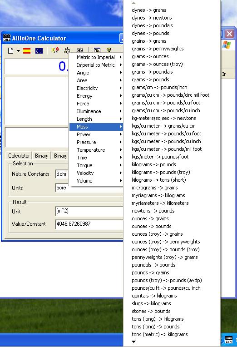This screenshot has width=237, height=347.
Task: Select ounces -> grains
Action: (172, 218)
